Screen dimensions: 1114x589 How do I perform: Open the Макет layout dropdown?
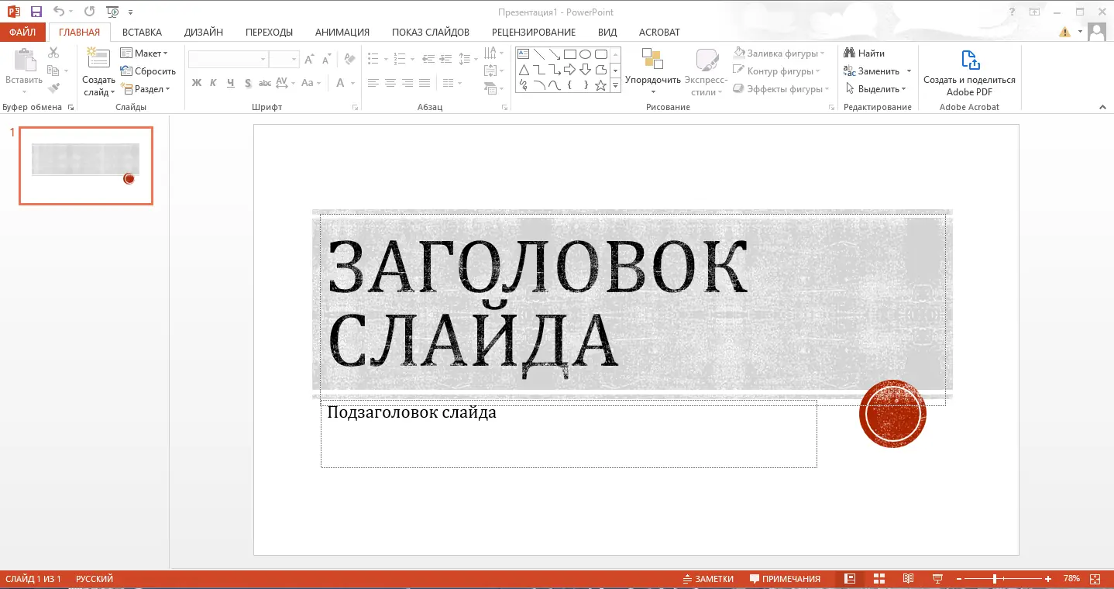tap(147, 53)
